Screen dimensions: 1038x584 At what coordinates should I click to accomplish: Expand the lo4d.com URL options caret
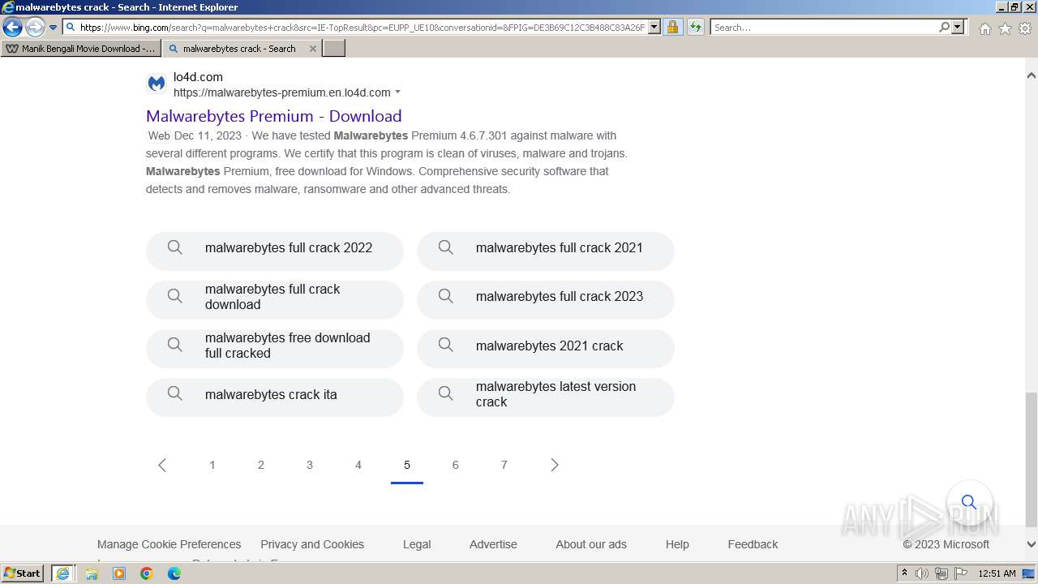pyautogui.click(x=397, y=92)
